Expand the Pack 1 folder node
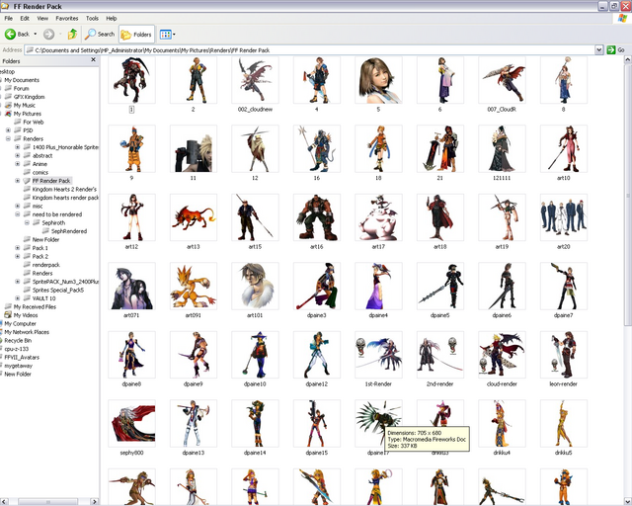632x506 pixels. pos(18,248)
